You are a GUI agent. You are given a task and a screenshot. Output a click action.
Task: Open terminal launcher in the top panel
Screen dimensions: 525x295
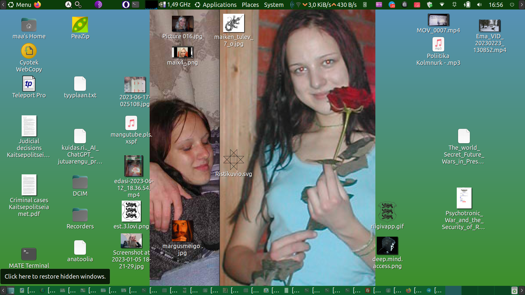136,5
